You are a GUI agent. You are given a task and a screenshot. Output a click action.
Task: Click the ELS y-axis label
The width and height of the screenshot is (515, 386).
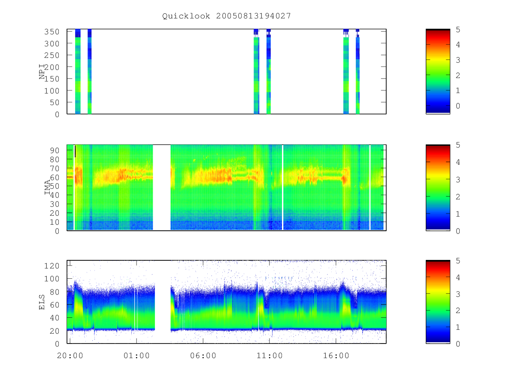(x=42, y=302)
